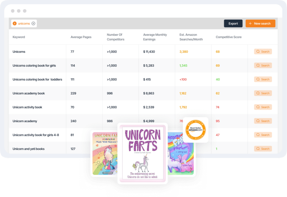Sort by the Competitive Score column header
Viewport: 287px width, 197px height.
point(229,37)
